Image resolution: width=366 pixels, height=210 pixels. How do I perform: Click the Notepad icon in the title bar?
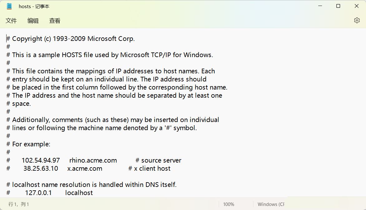[x=9, y=6]
